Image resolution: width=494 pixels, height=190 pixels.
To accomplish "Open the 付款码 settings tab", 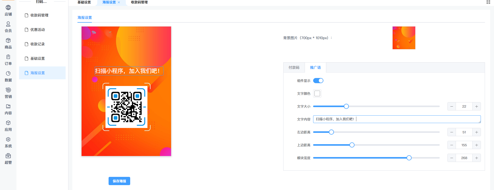I will (x=294, y=67).
